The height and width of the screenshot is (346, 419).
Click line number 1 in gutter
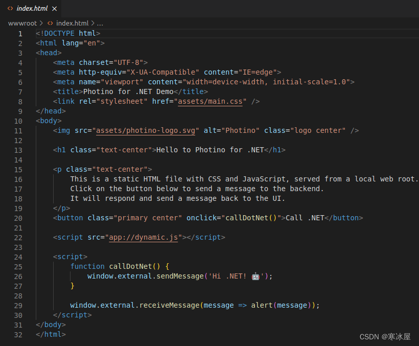[x=20, y=34]
